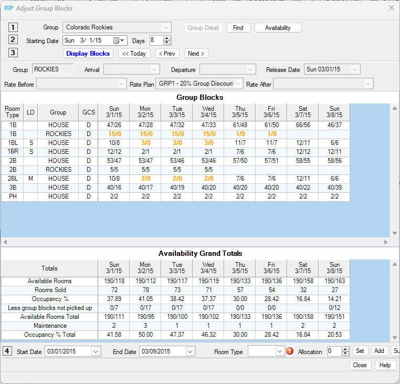
Task: Click the Maintenance row label
Action: coord(50,326)
